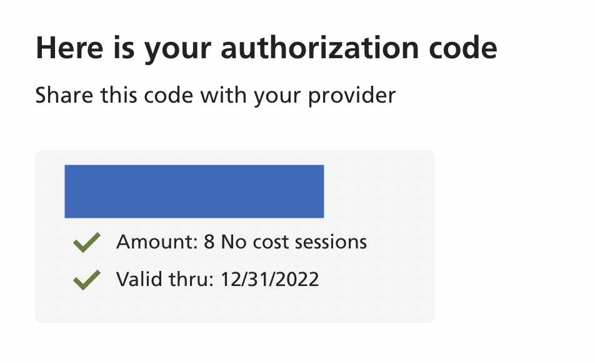This screenshot has height=363, width=595.
Task: Click the green checkmark beside Amount
Action: tap(87, 242)
